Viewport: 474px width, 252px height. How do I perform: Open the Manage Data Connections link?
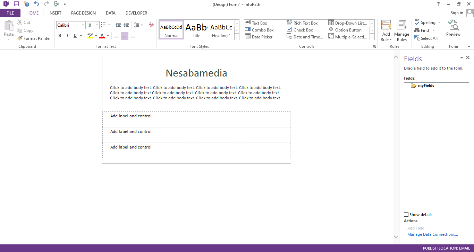(432, 234)
